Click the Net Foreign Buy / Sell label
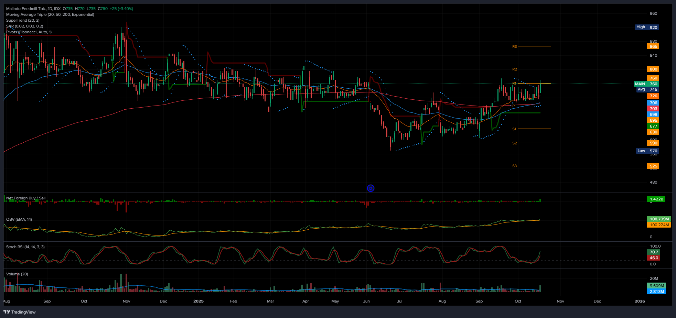The image size is (676, 318). coord(26,198)
